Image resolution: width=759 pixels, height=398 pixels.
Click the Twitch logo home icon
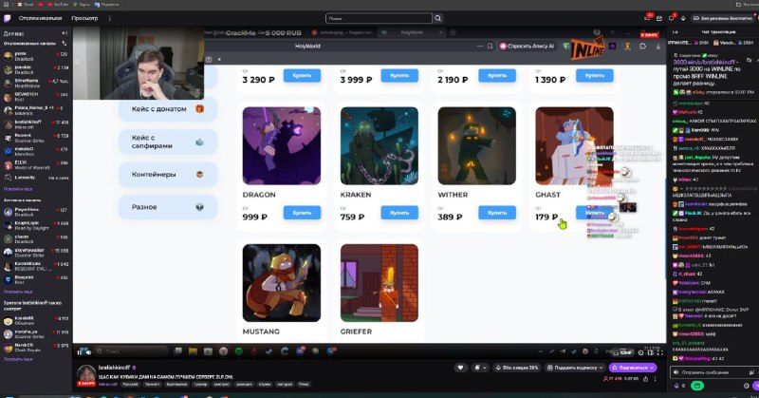point(7,18)
